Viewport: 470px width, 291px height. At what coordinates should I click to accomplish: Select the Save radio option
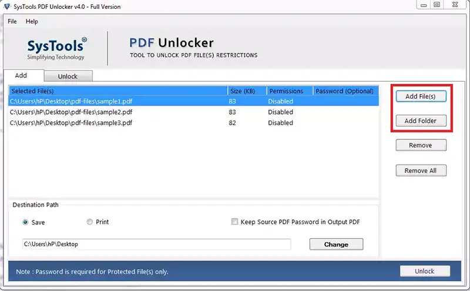(25, 222)
